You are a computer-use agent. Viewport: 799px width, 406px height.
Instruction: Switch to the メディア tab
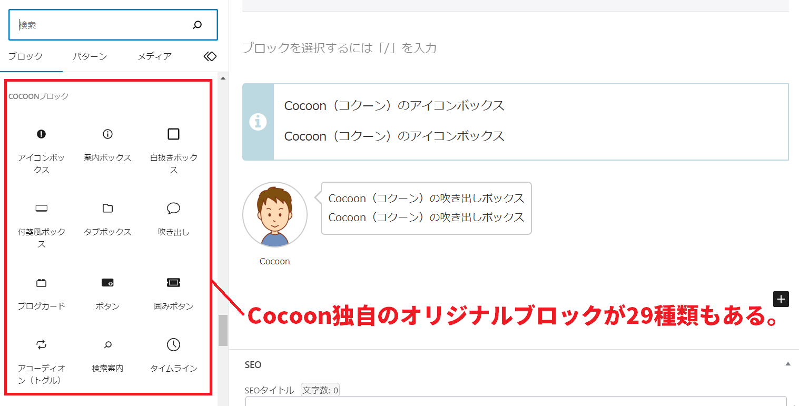pos(155,56)
